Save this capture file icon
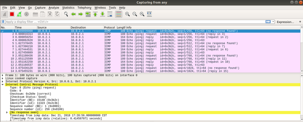 [x=42, y=14]
